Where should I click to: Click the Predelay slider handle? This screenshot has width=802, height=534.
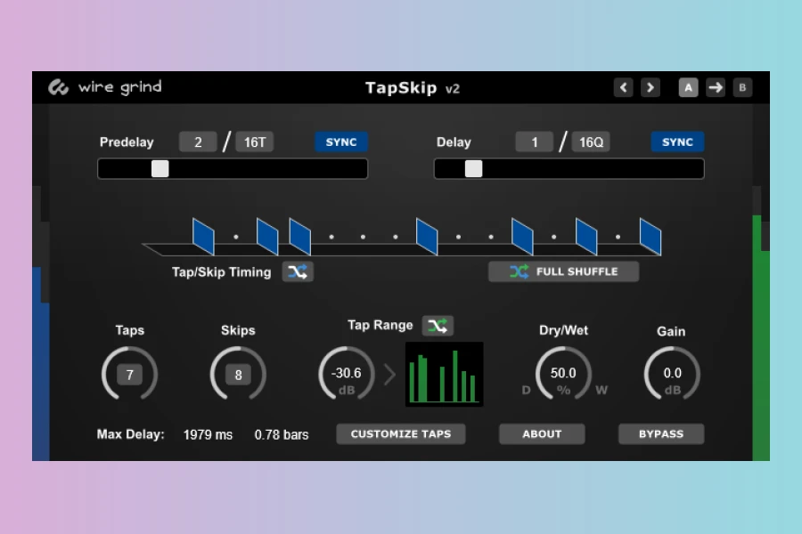tap(160, 168)
